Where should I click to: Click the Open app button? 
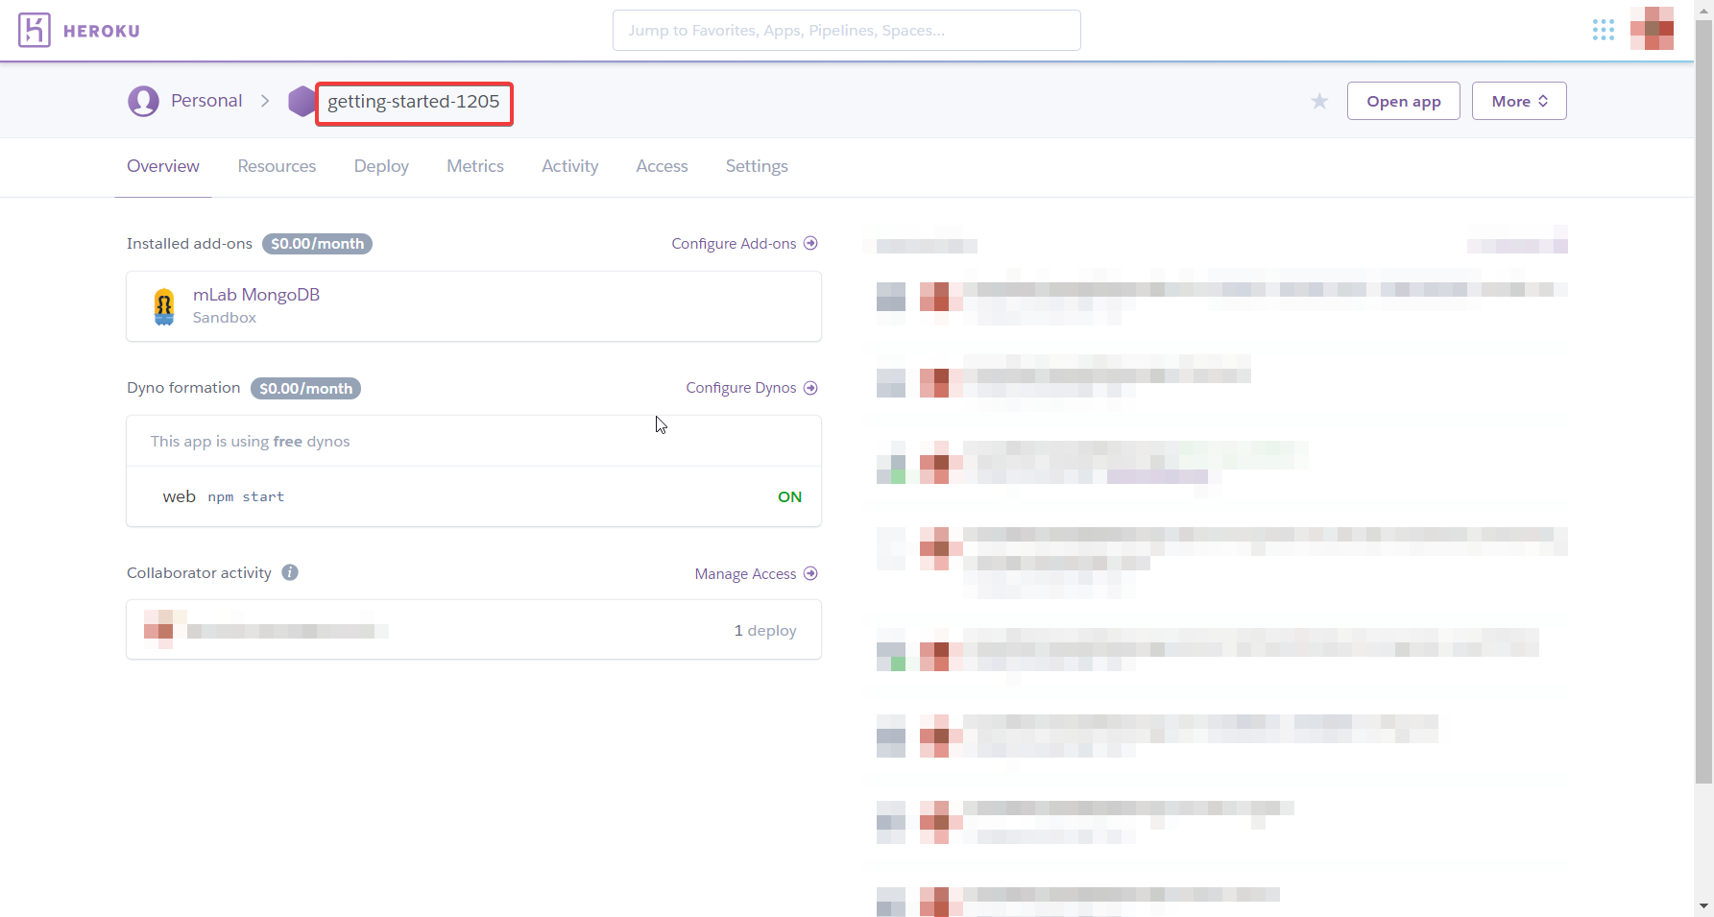(1403, 101)
